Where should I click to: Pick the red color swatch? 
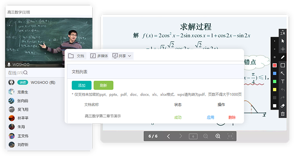(x=274, y=65)
